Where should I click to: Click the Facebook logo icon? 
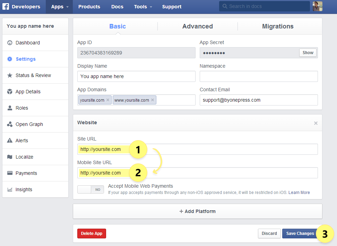coord(6,7)
